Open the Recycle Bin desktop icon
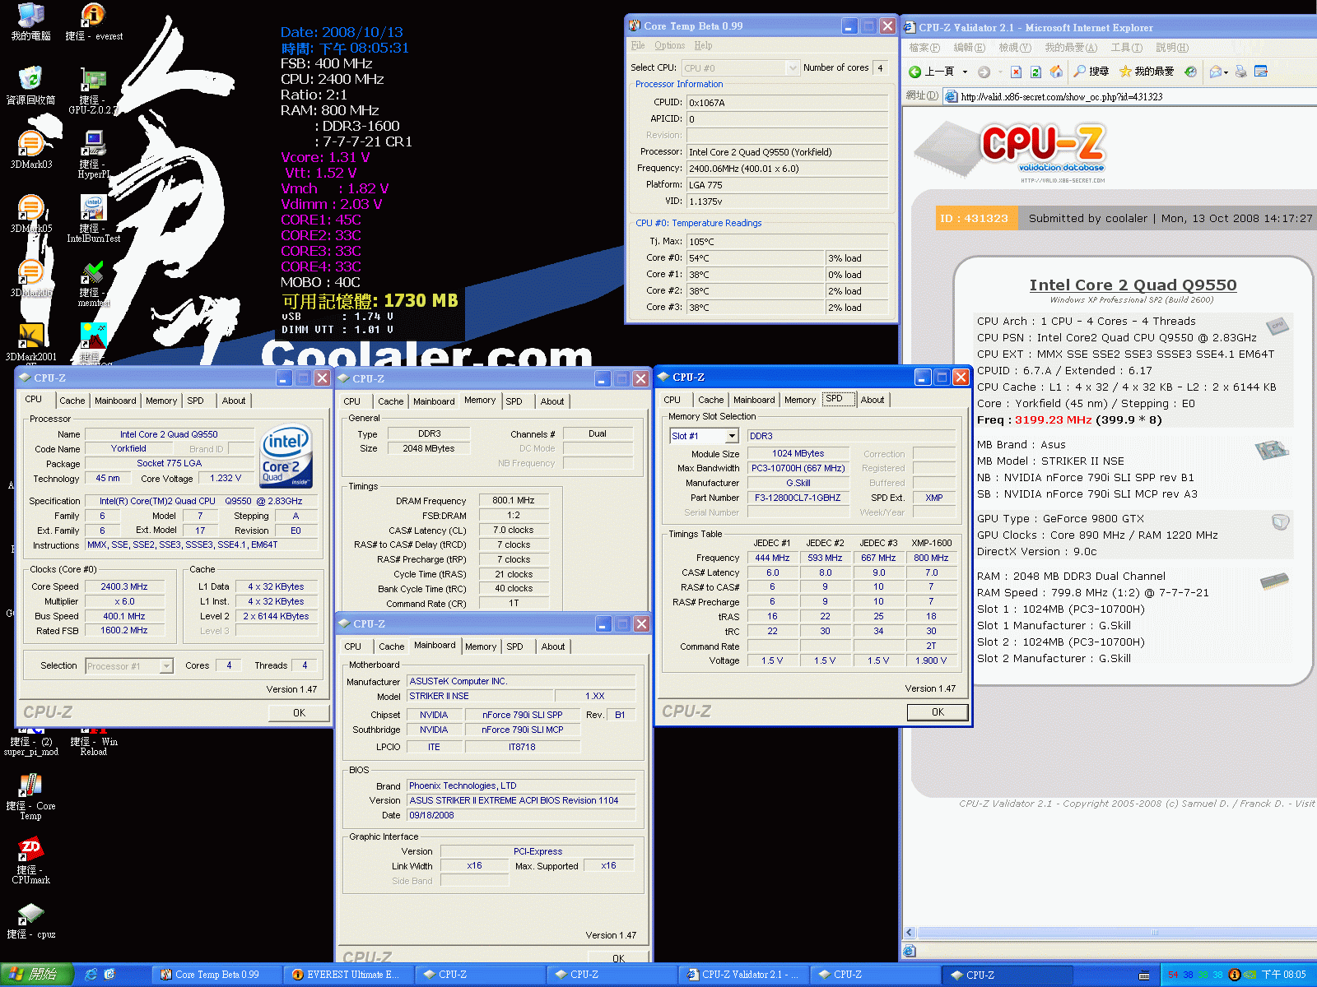This screenshot has width=1317, height=987. 30,86
